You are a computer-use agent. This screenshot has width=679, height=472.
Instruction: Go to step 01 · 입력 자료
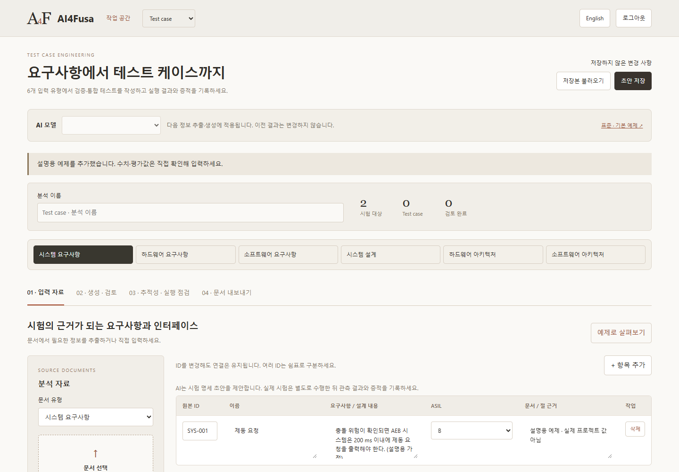(45, 292)
